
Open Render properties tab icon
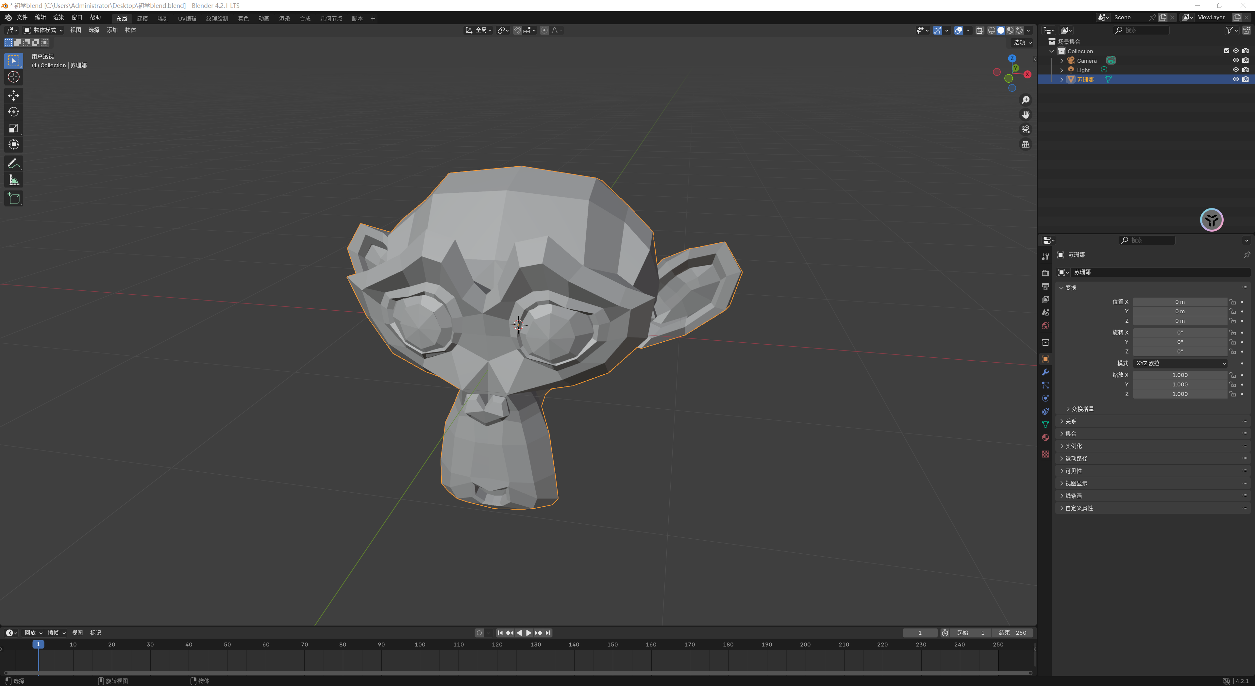[x=1046, y=273]
